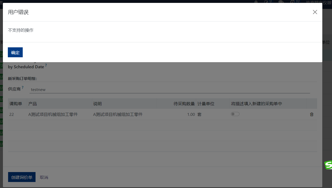
Task: Click the trash icon to delete line 22
Action: coord(311,114)
